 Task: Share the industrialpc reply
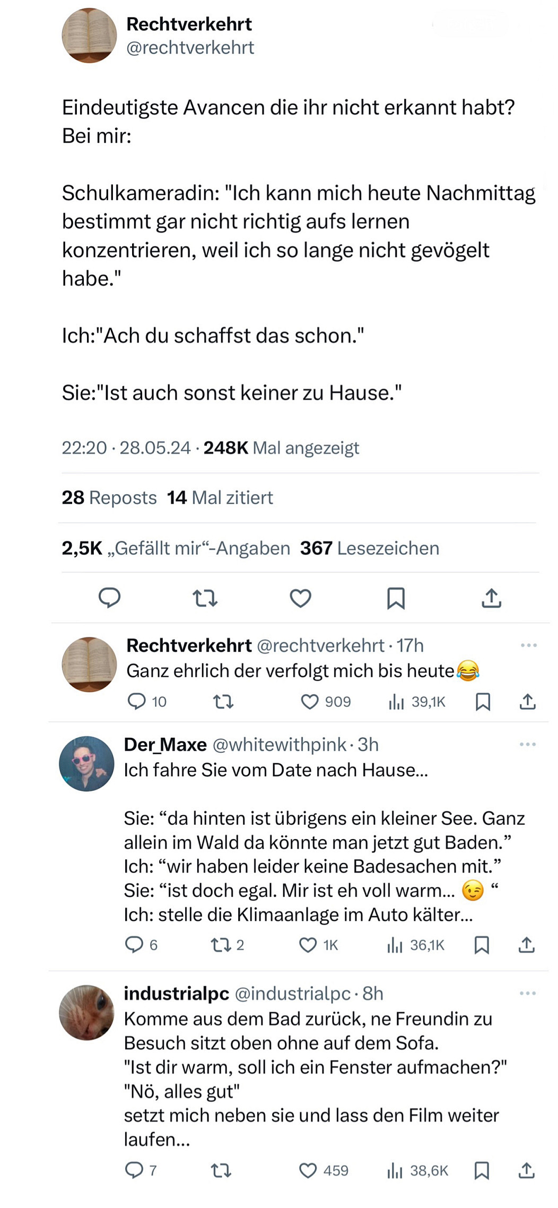pyautogui.click(x=526, y=1170)
